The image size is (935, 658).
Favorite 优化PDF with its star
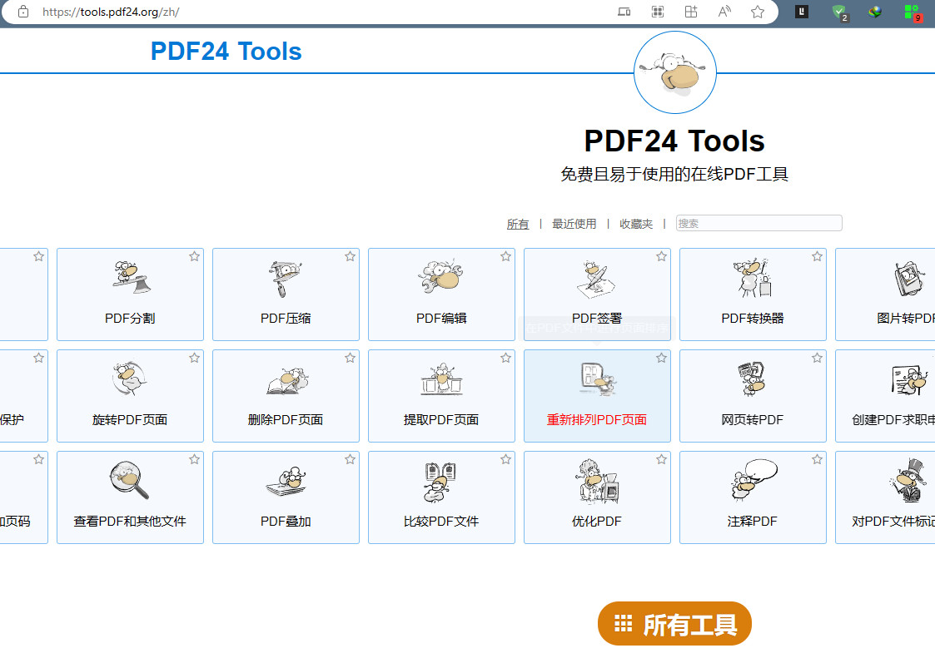click(661, 459)
